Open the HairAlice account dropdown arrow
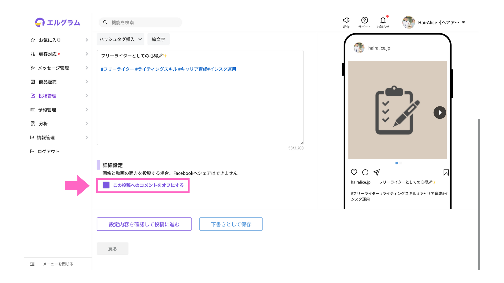 pos(464,22)
